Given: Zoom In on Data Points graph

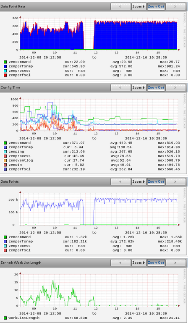Looking at the screenshot, I should pos(139,182).
